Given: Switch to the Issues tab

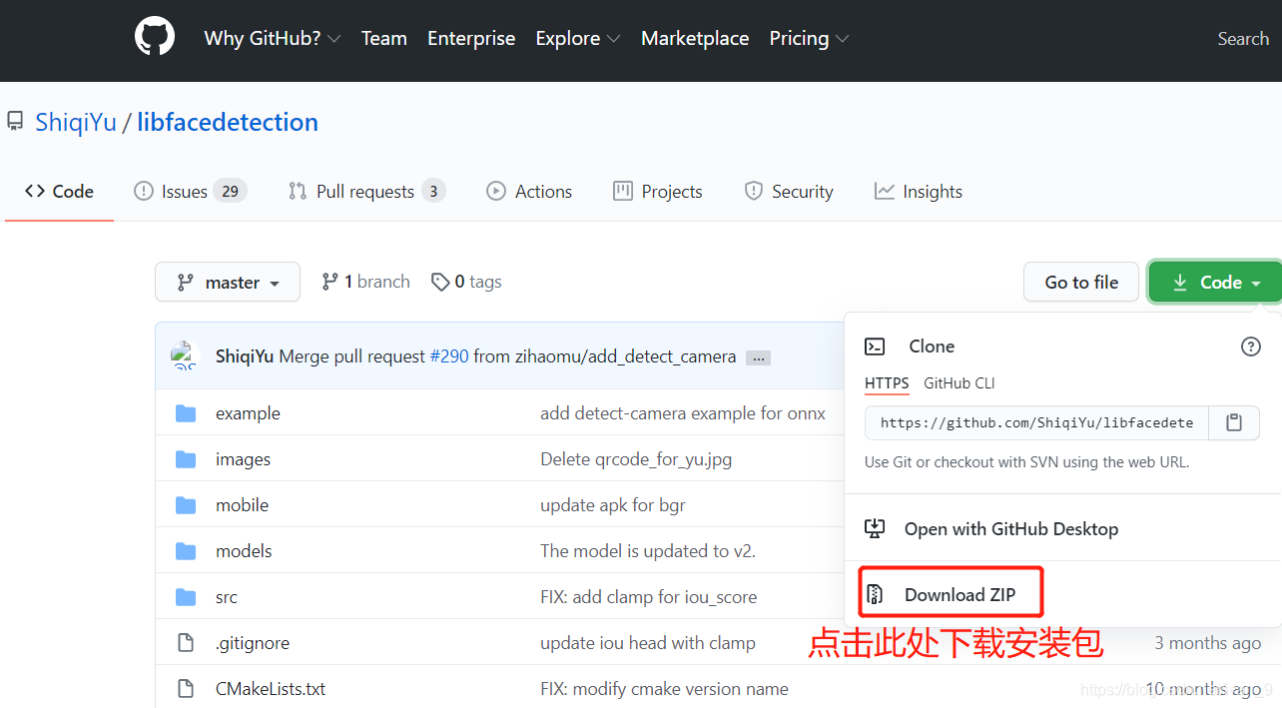Looking at the screenshot, I should coord(190,191).
